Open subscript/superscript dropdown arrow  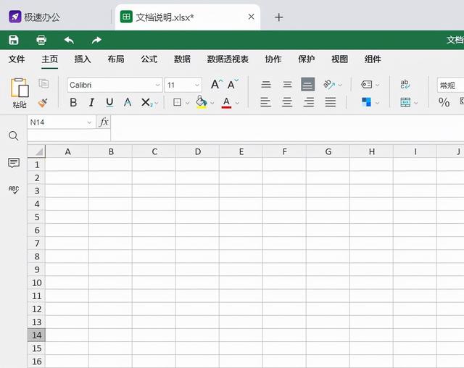(157, 103)
